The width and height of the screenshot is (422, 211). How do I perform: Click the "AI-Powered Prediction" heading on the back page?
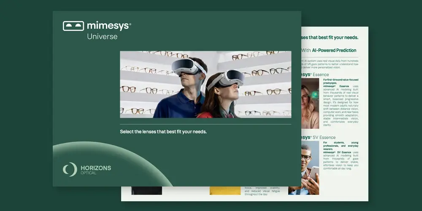(334, 50)
